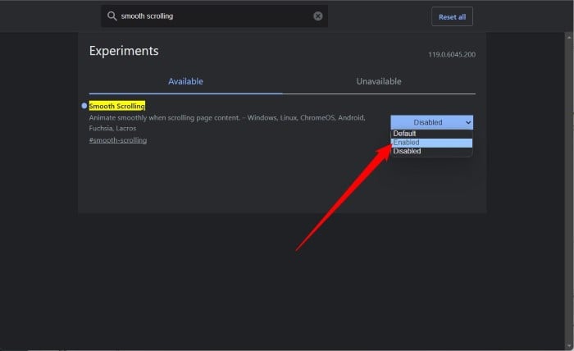This screenshot has width=574, height=351.
Task: Follow the #smooth-scrolling anchor link
Action: (117, 140)
